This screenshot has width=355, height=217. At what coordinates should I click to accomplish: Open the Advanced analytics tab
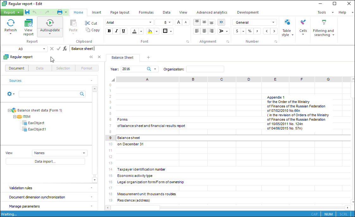tap(212, 12)
